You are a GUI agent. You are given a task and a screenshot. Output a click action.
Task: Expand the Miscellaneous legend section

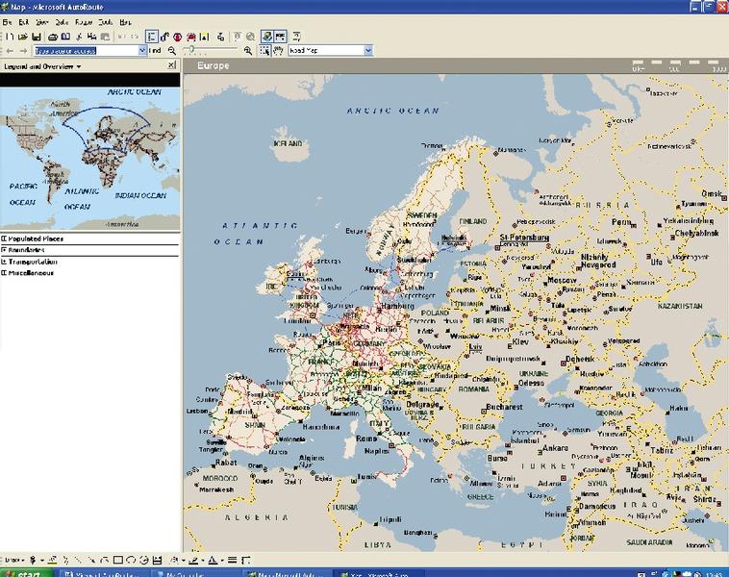pyautogui.click(x=4, y=273)
